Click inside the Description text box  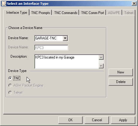pos(67,62)
